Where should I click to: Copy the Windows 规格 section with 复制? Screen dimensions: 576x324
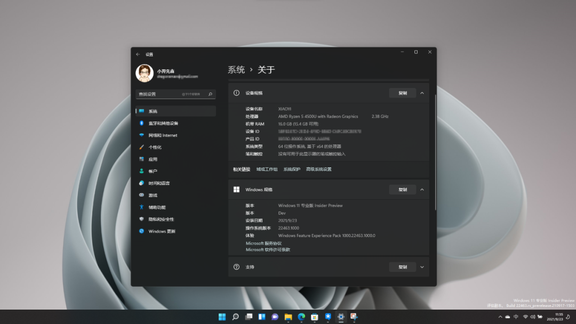point(403,190)
